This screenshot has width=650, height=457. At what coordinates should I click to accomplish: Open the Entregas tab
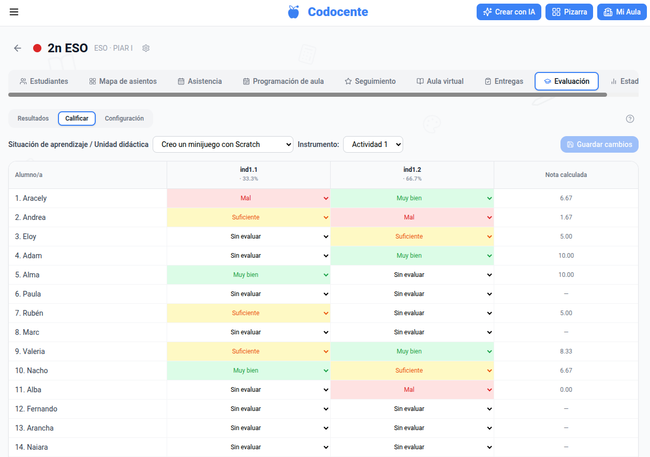pyautogui.click(x=504, y=81)
